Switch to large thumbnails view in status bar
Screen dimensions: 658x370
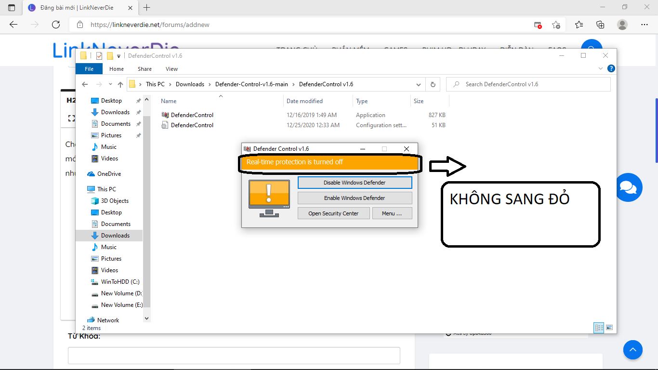click(x=609, y=327)
